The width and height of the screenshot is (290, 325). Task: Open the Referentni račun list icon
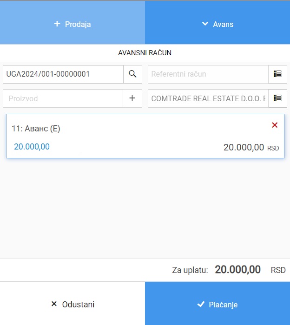[x=277, y=74]
